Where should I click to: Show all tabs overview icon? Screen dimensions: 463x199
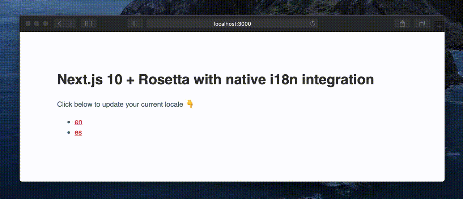422,24
